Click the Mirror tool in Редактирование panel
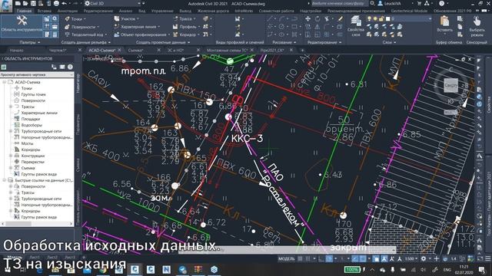Viewport: 492px width, 276px height. (317, 27)
